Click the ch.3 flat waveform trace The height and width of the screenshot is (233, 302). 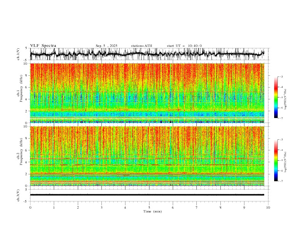coord(147,195)
